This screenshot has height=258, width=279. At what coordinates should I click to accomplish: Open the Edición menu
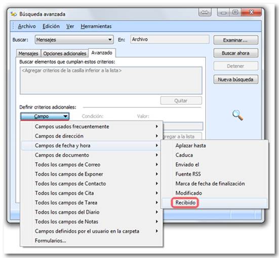pos(51,26)
